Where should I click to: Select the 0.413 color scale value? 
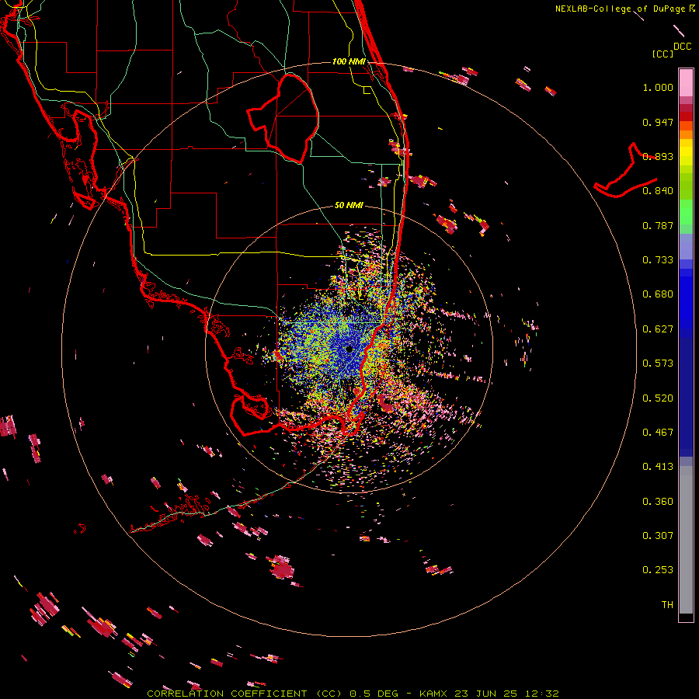(x=658, y=467)
